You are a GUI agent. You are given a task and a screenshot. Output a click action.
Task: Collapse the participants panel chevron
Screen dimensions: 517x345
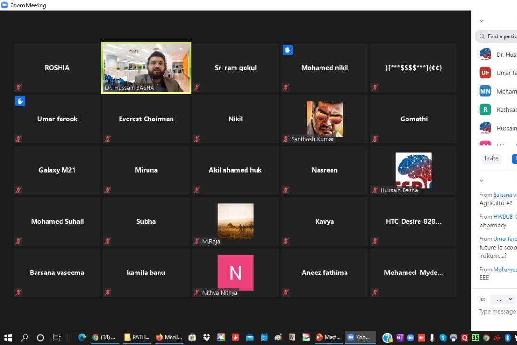click(481, 21)
